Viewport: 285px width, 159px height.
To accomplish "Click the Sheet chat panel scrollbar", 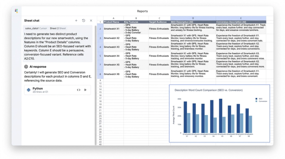I will coord(96,85).
